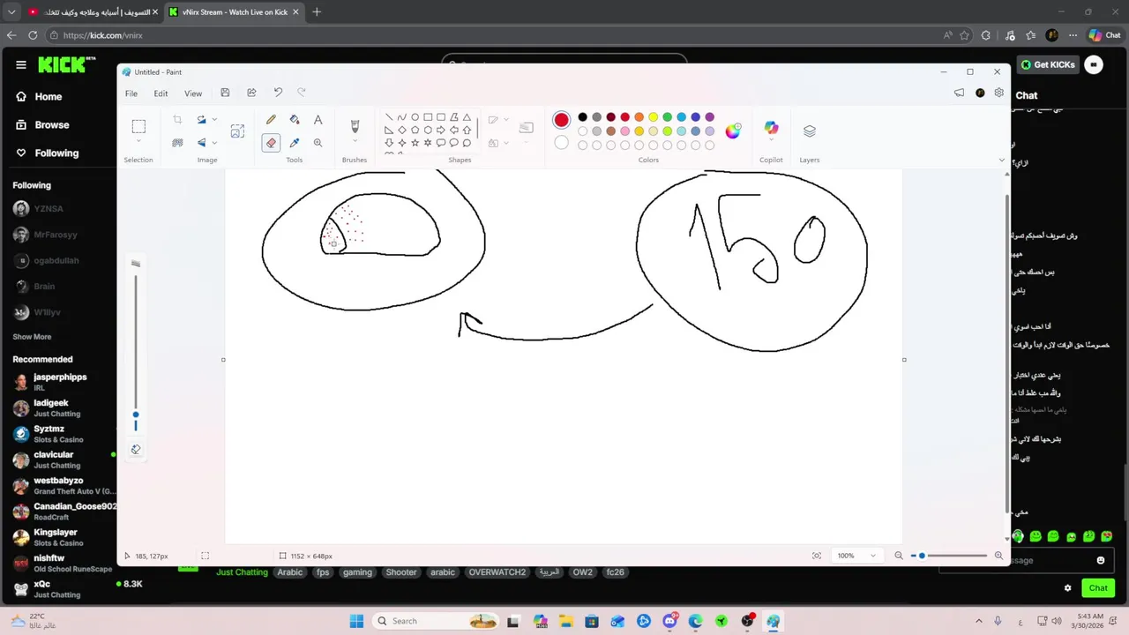1129x635 pixels.
Task: Select the Text tool in Paint
Action: click(x=318, y=119)
